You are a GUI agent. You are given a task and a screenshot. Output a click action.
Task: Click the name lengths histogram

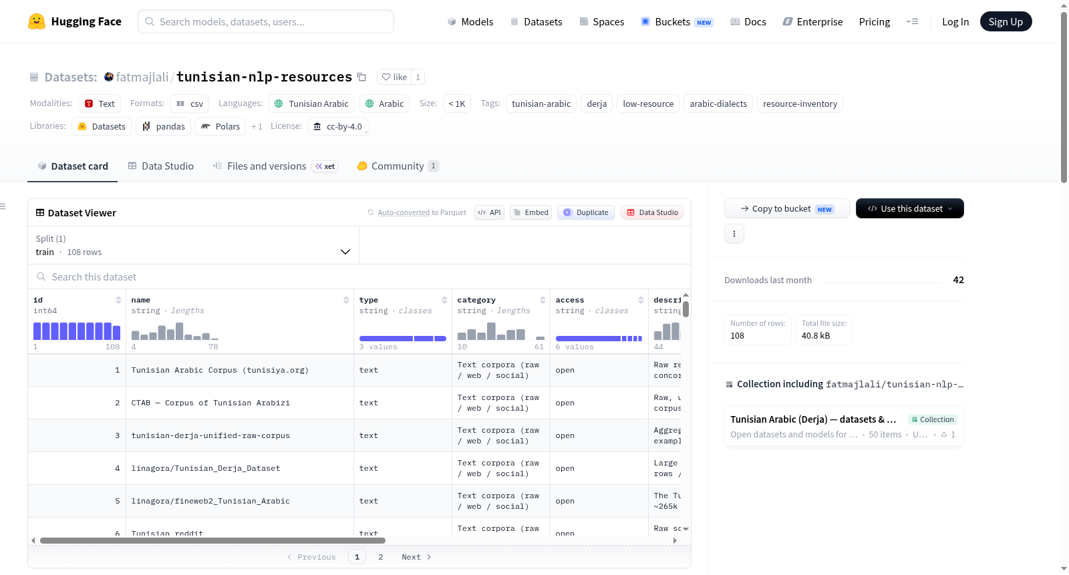click(175, 331)
